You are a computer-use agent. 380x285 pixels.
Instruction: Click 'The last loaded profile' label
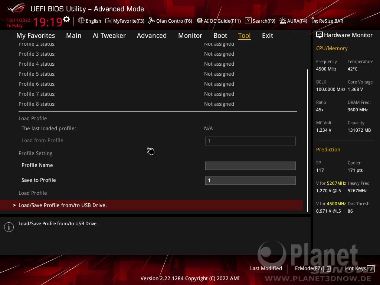coord(49,128)
